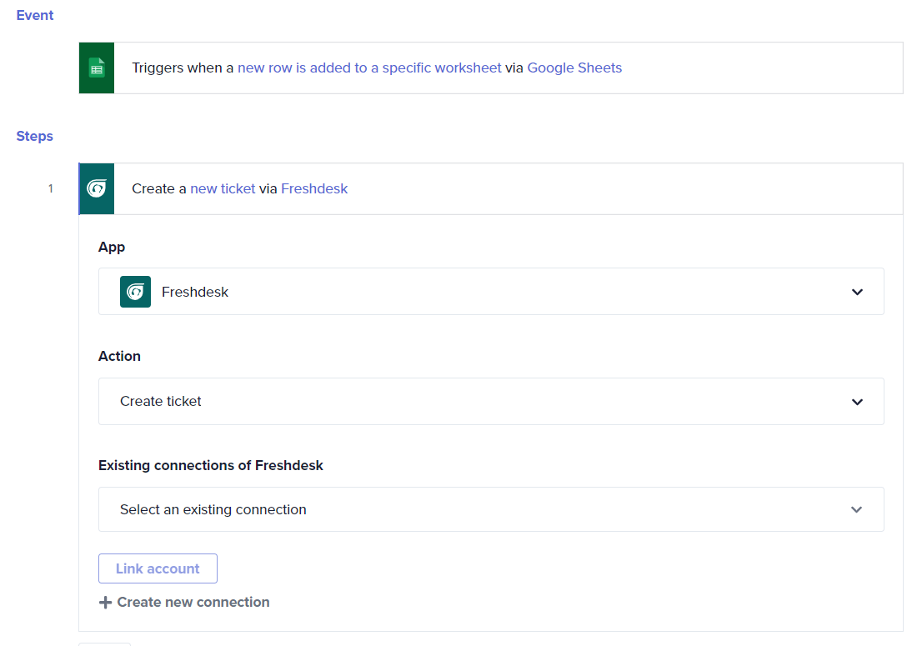The height and width of the screenshot is (646, 917).
Task: Open Select an existing connection dropdown
Action: [x=491, y=509]
